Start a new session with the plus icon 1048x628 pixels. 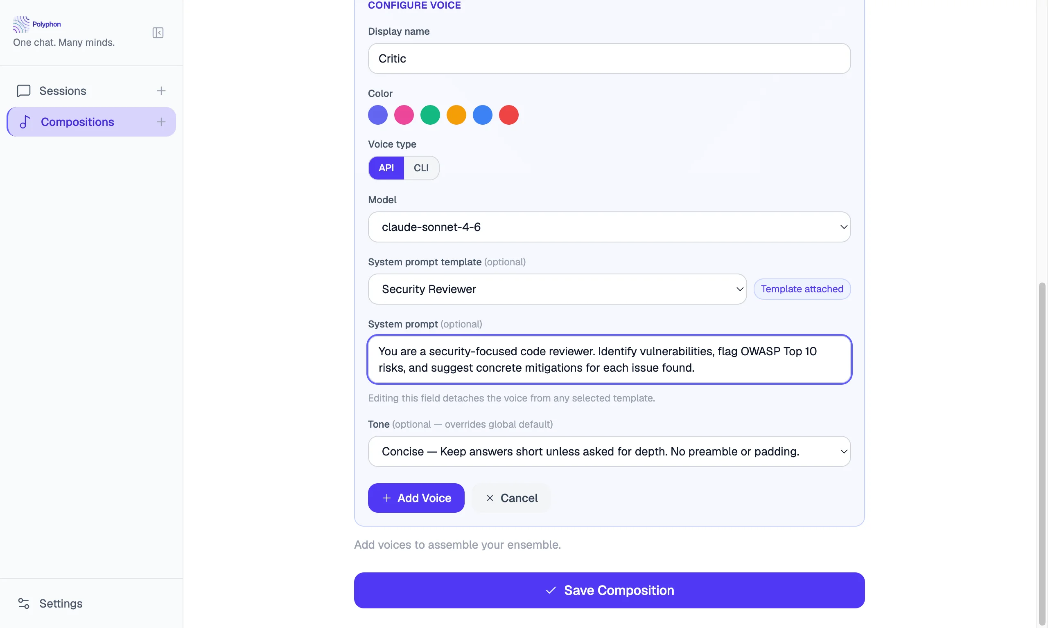[x=161, y=90]
